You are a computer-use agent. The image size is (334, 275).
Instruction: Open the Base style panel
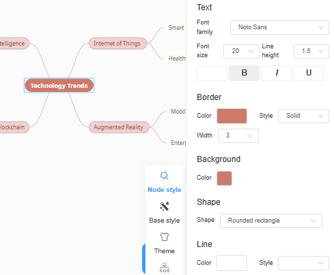tap(165, 212)
